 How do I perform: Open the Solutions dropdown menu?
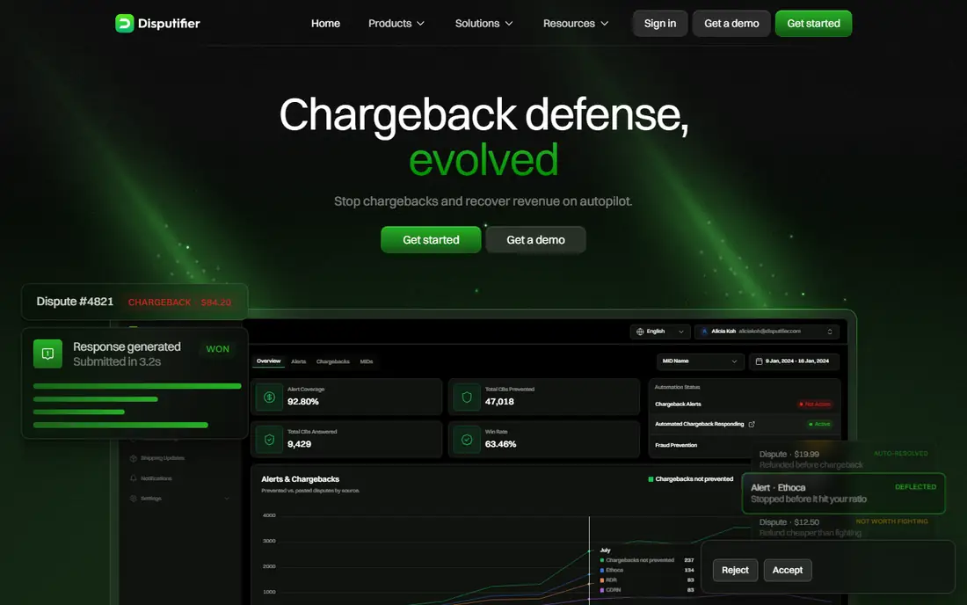(484, 24)
